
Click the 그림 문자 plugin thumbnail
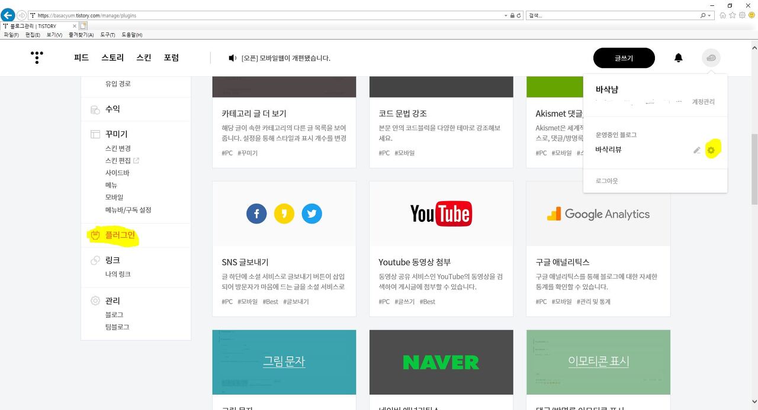pyautogui.click(x=284, y=362)
